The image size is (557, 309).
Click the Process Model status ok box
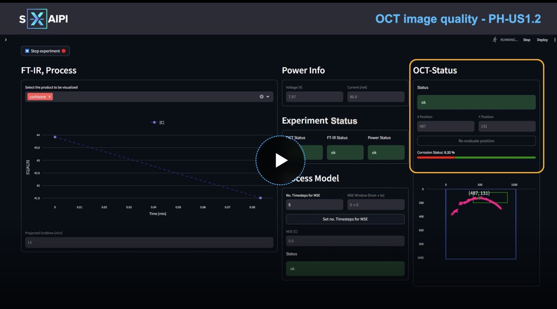[x=345, y=269]
